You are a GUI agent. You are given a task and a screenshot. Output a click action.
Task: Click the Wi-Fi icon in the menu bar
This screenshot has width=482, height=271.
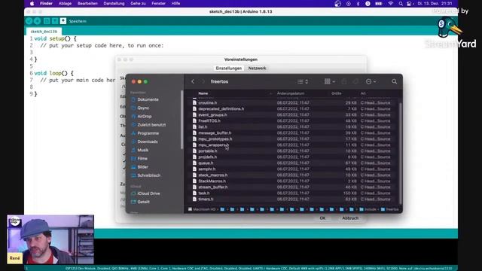tap(390, 3)
